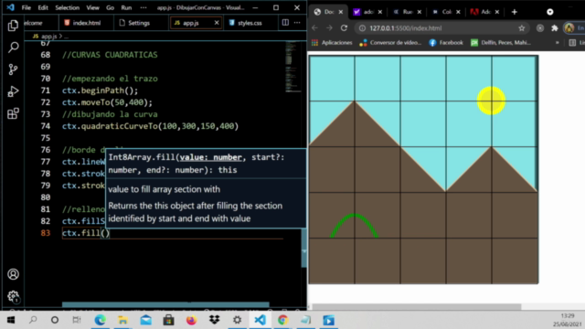Open a new Chrome tab

(x=515, y=12)
